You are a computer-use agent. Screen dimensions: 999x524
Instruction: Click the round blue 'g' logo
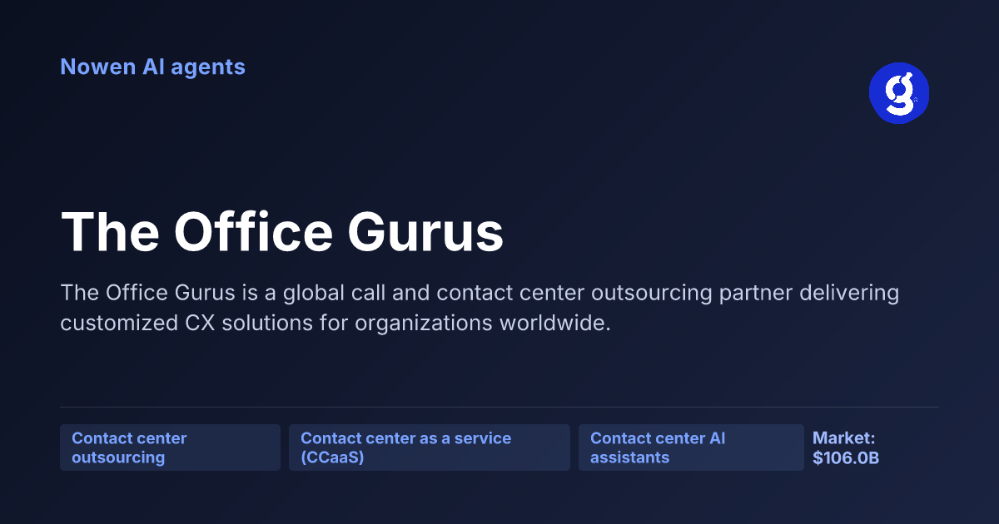tap(899, 93)
